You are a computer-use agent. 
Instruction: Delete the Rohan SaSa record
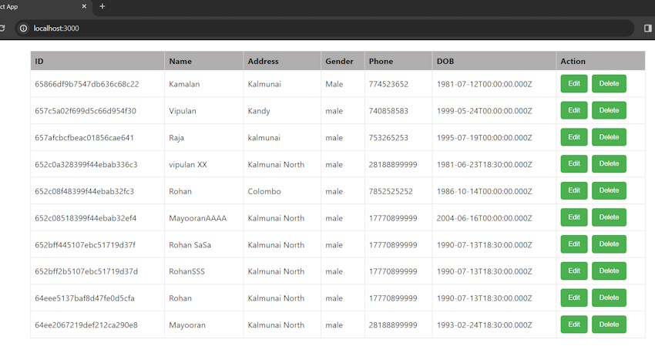(609, 244)
